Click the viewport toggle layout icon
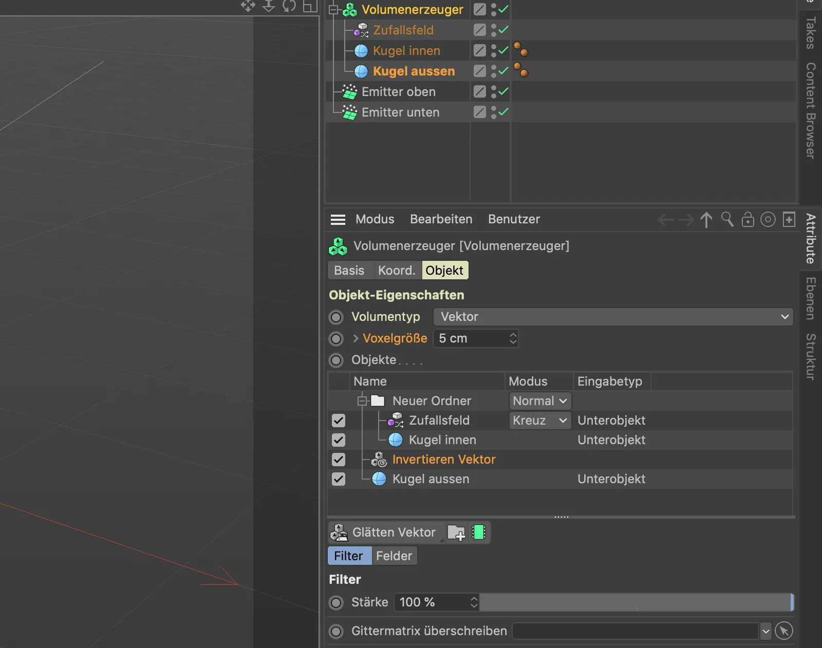Image resolution: width=822 pixels, height=648 pixels. (x=310, y=6)
